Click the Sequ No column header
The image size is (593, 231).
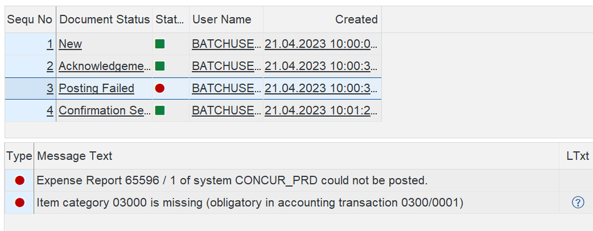[30, 20]
